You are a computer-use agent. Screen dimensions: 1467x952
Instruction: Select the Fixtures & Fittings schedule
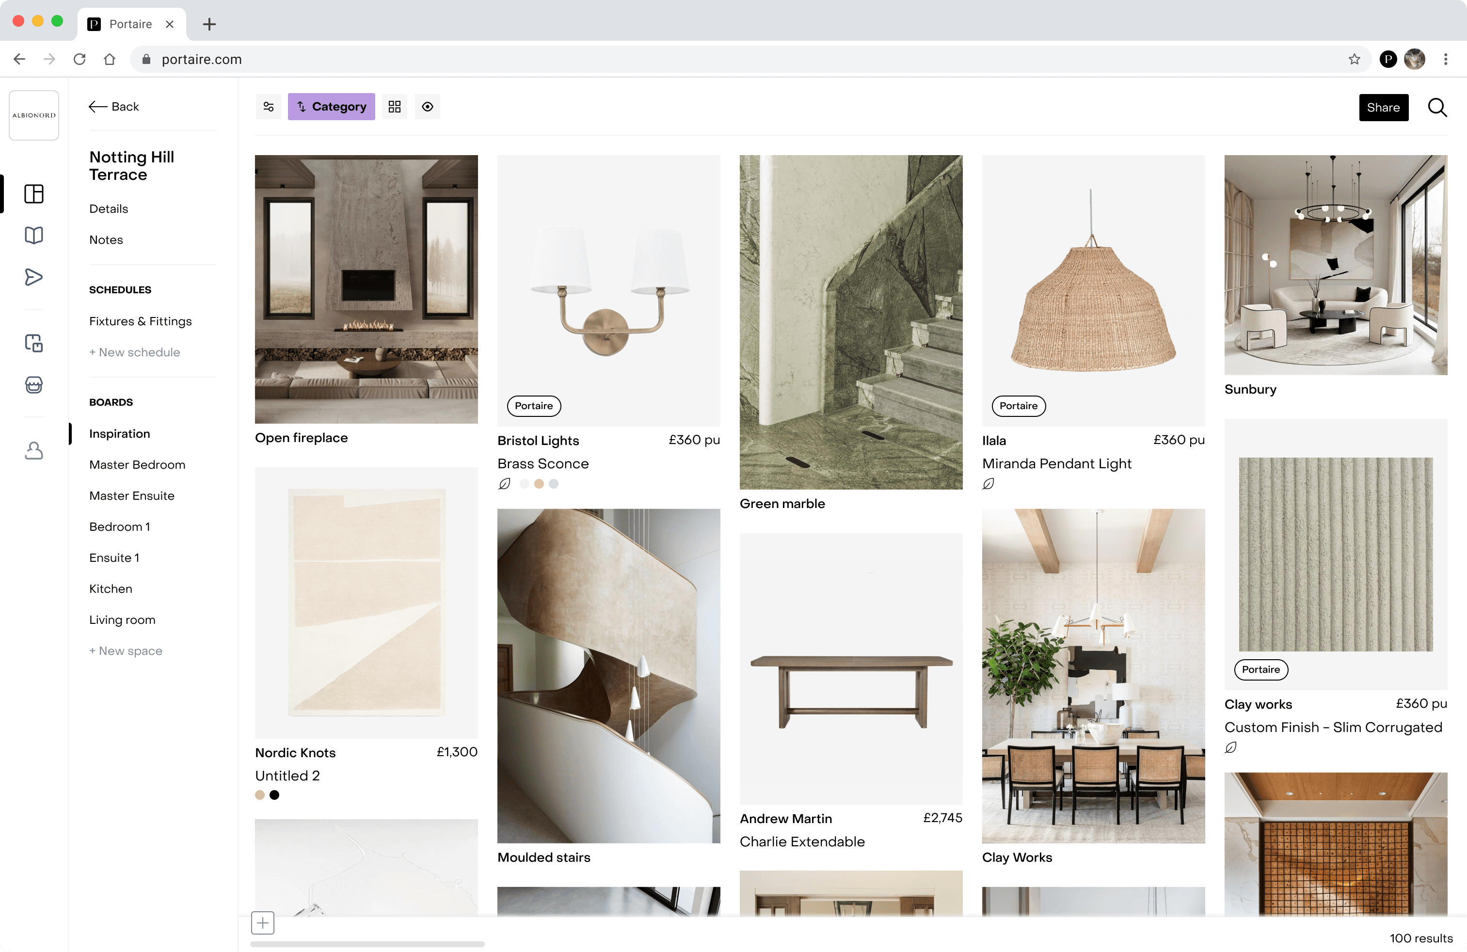tap(140, 321)
